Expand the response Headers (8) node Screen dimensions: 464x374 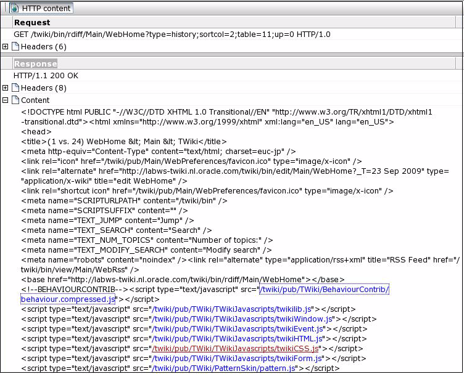click(x=5, y=87)
